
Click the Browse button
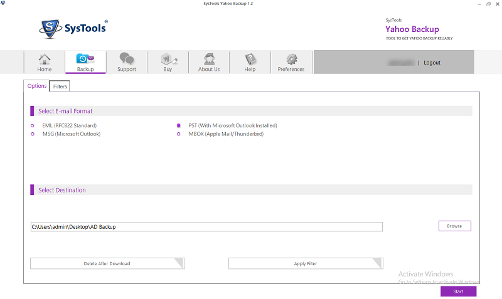click(x=454, y=226)
